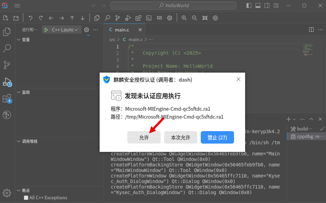
Task: Open the hamburger application menu
Action: 17,6
